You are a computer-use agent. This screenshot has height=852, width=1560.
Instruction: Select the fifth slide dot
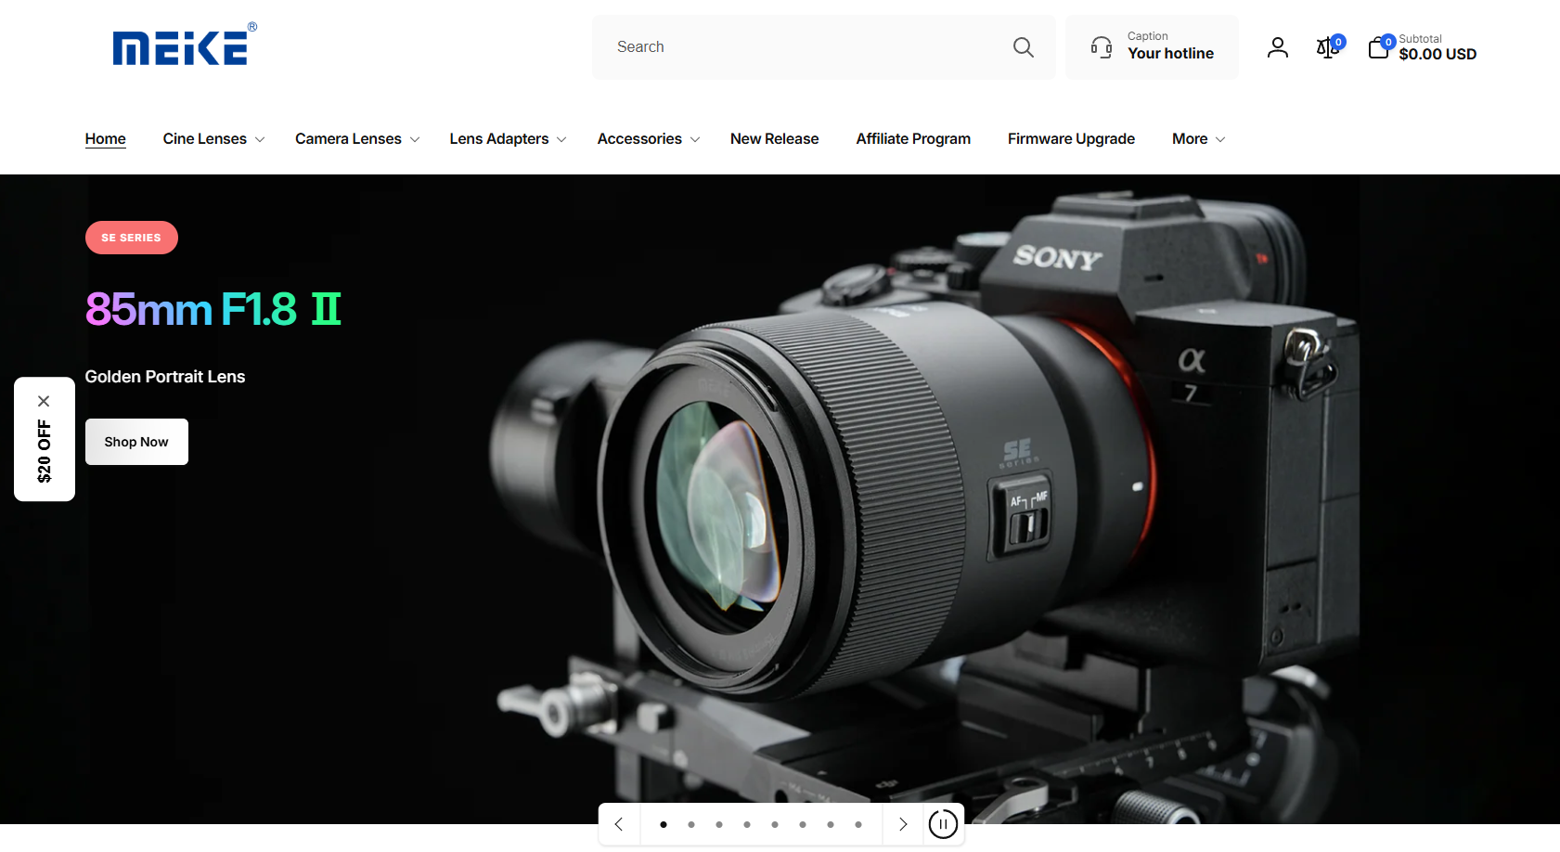click(x=775, y=824)
